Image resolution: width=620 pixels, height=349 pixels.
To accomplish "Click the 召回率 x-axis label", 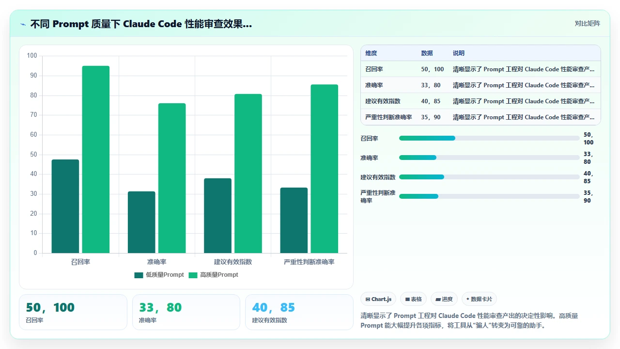I will click(x=80, y=262).
